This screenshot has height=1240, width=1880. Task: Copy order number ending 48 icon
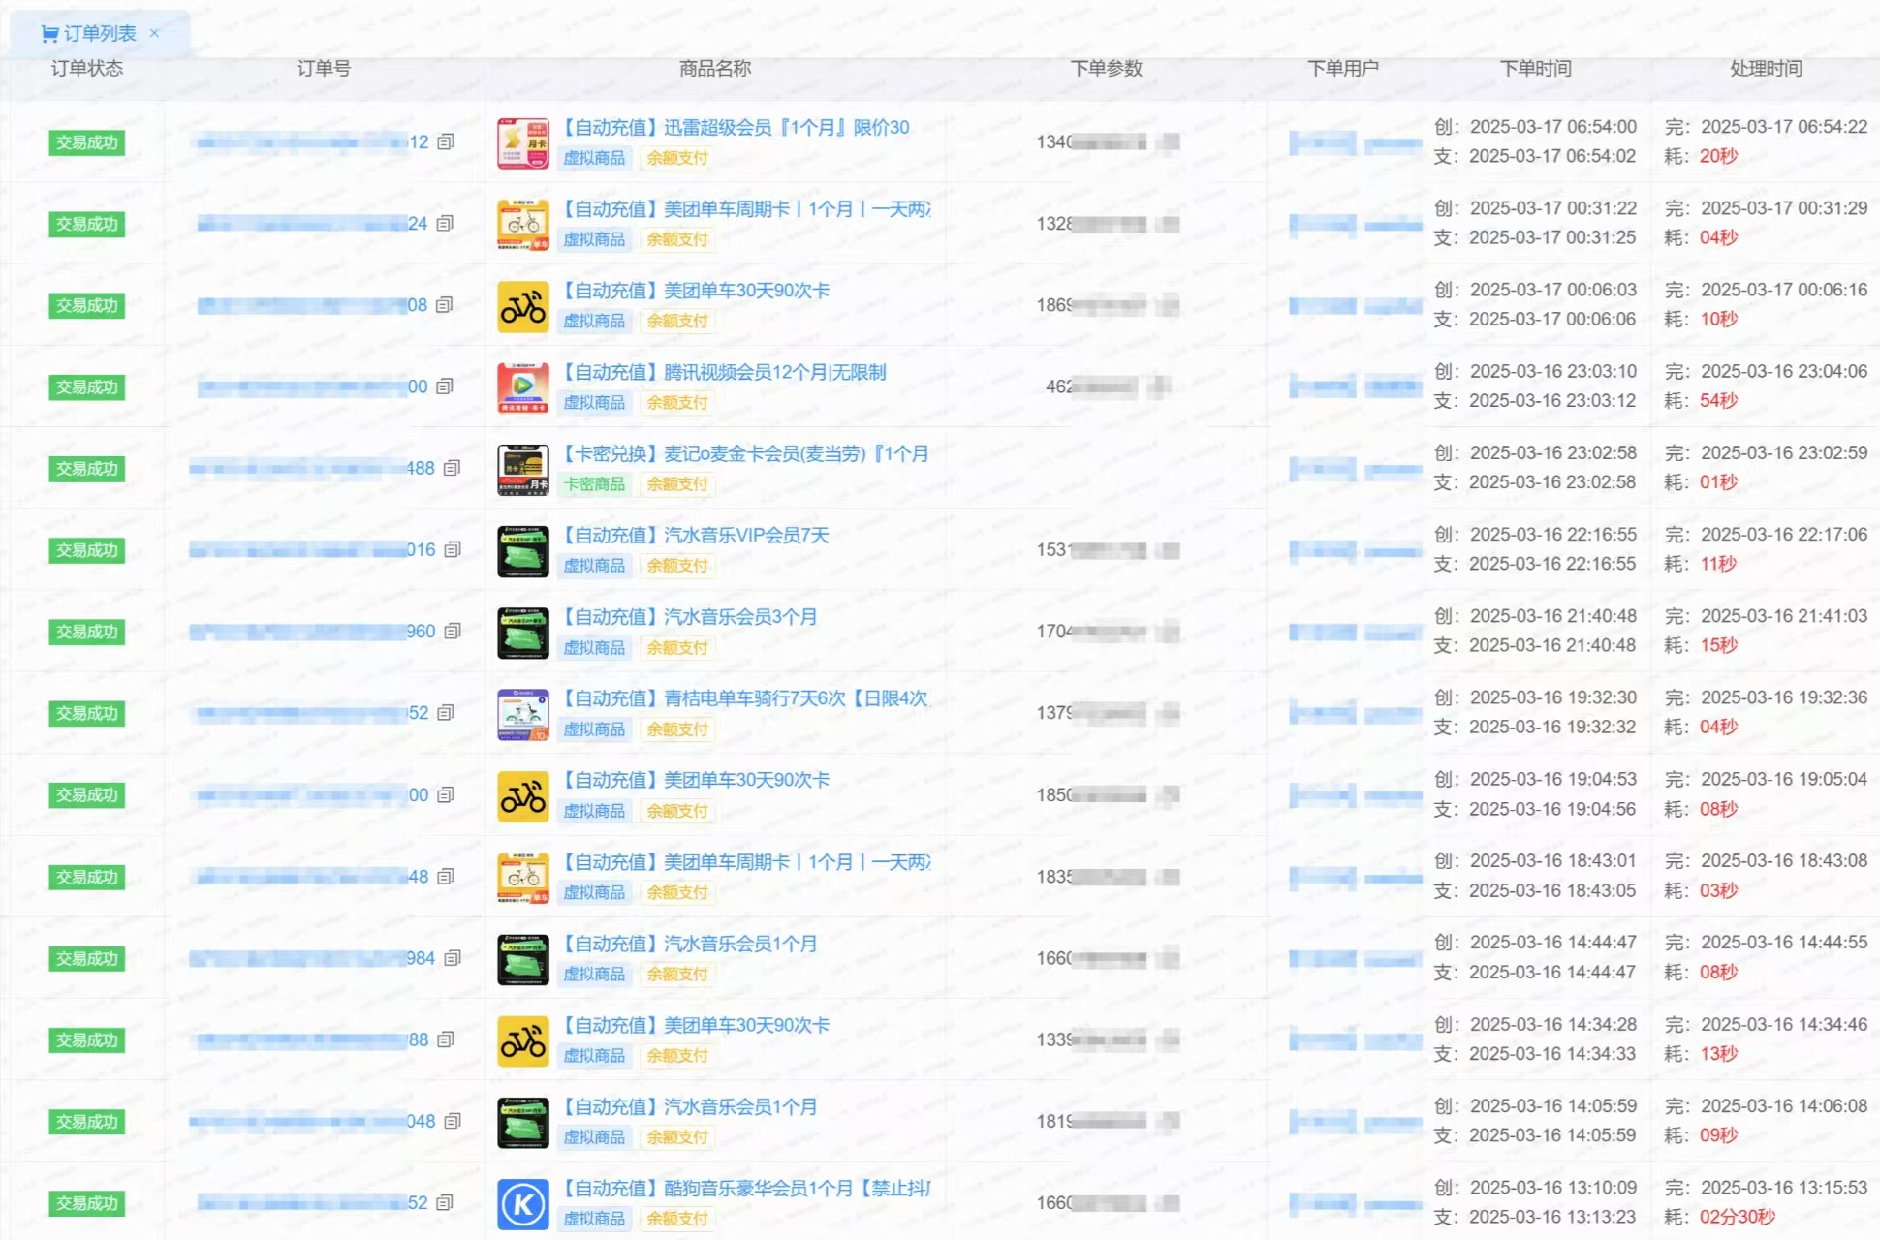tap(446, 877)
